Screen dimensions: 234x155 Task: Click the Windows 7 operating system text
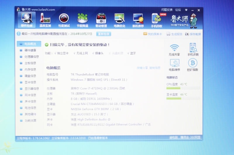(x=99, y=80)
